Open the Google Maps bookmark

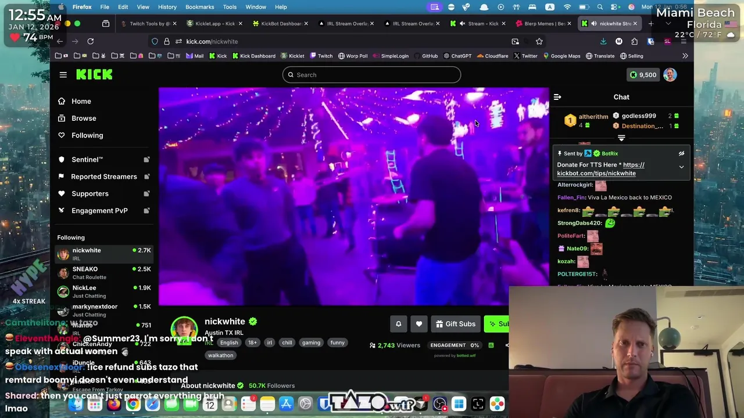click(561, 56)
